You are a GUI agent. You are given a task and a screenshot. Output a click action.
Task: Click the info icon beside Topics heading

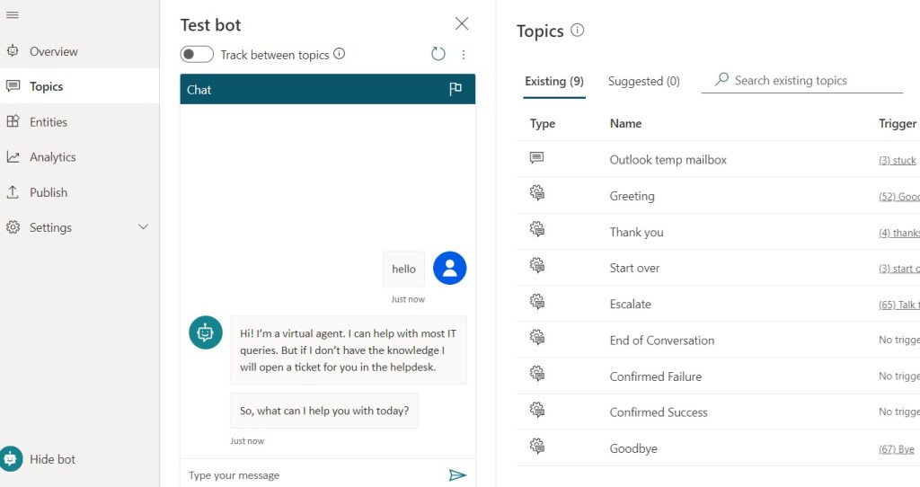pyautogui.click(x=577, y=31)
